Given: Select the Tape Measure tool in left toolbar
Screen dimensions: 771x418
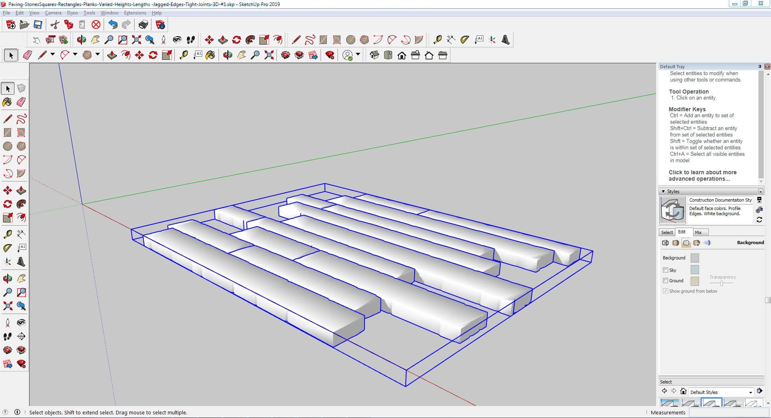Looking at the screenshot, I should tap(7, 234).
